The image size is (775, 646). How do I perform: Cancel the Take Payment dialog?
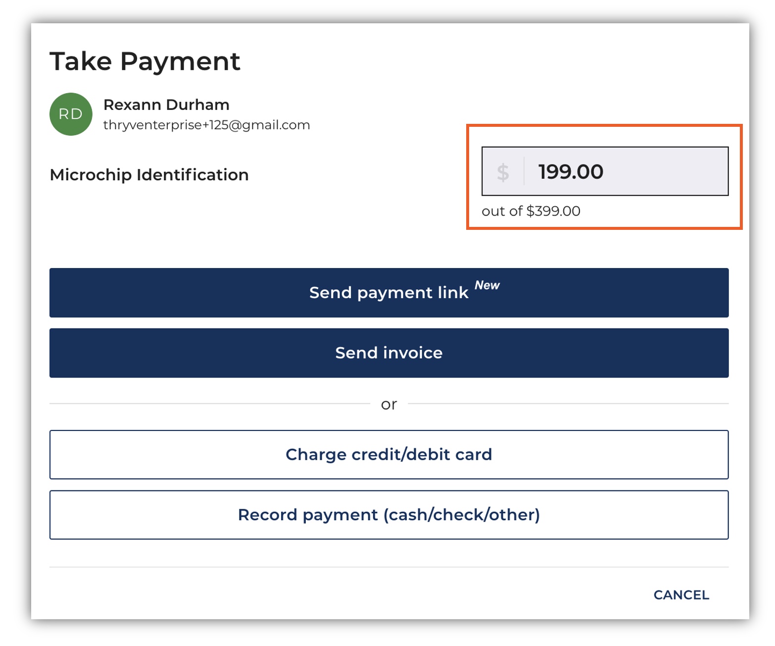click(681, 595)
